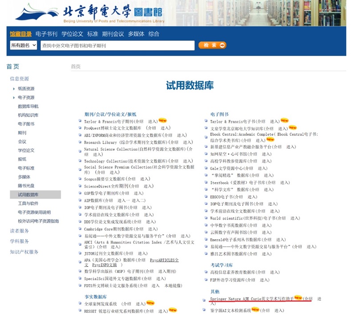Switch to the 电子书刊 search tab
The height and width of the screenshot is (314, 356).
pos(46,34)
